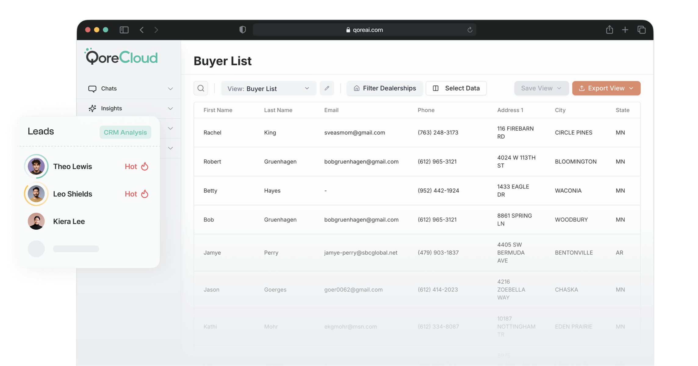Show tab overview icon in browser
Viewport: 698px width, 366px height.
[641, 30]
